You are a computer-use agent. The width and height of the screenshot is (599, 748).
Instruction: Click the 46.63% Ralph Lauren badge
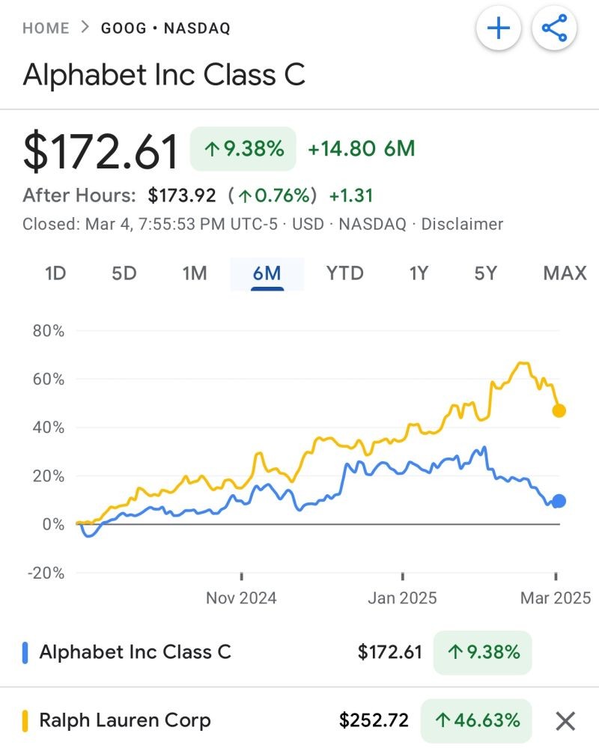pos(477,720)
